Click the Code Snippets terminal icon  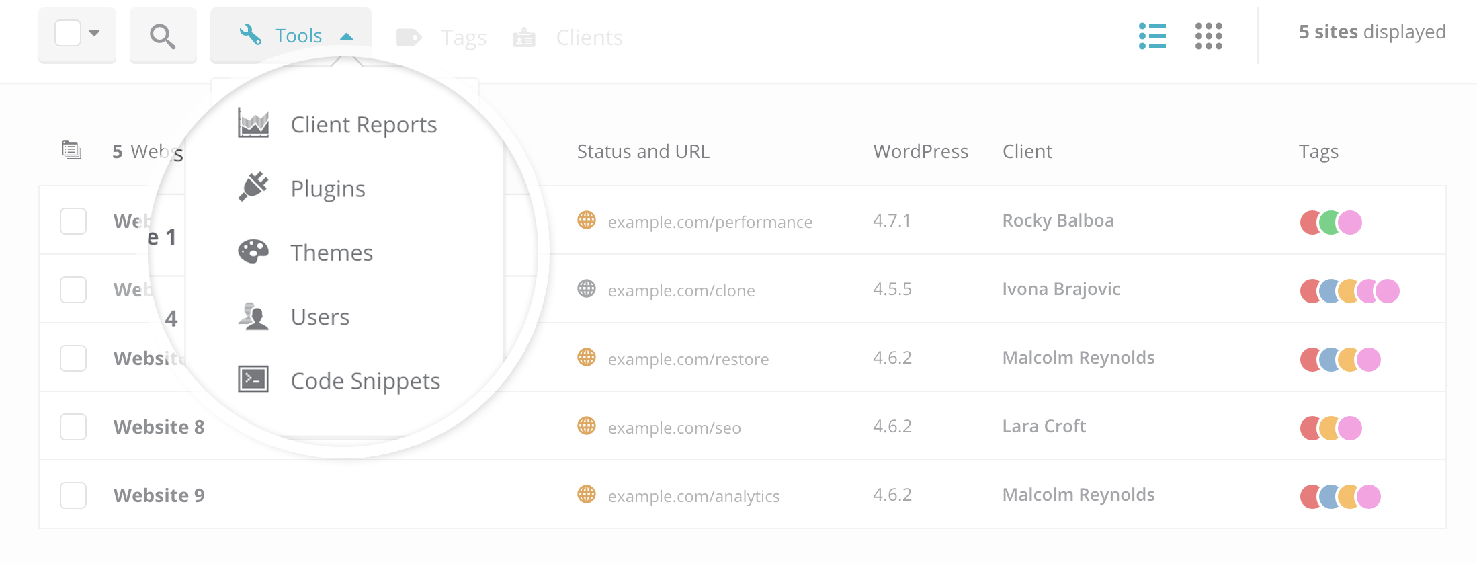coord(253,380)
